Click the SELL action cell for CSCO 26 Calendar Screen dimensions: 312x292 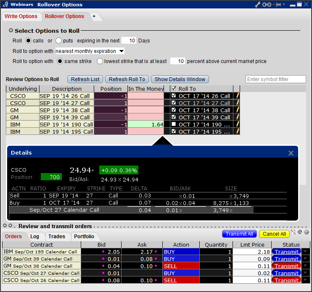pyautogui.click(x=181, y=281)
